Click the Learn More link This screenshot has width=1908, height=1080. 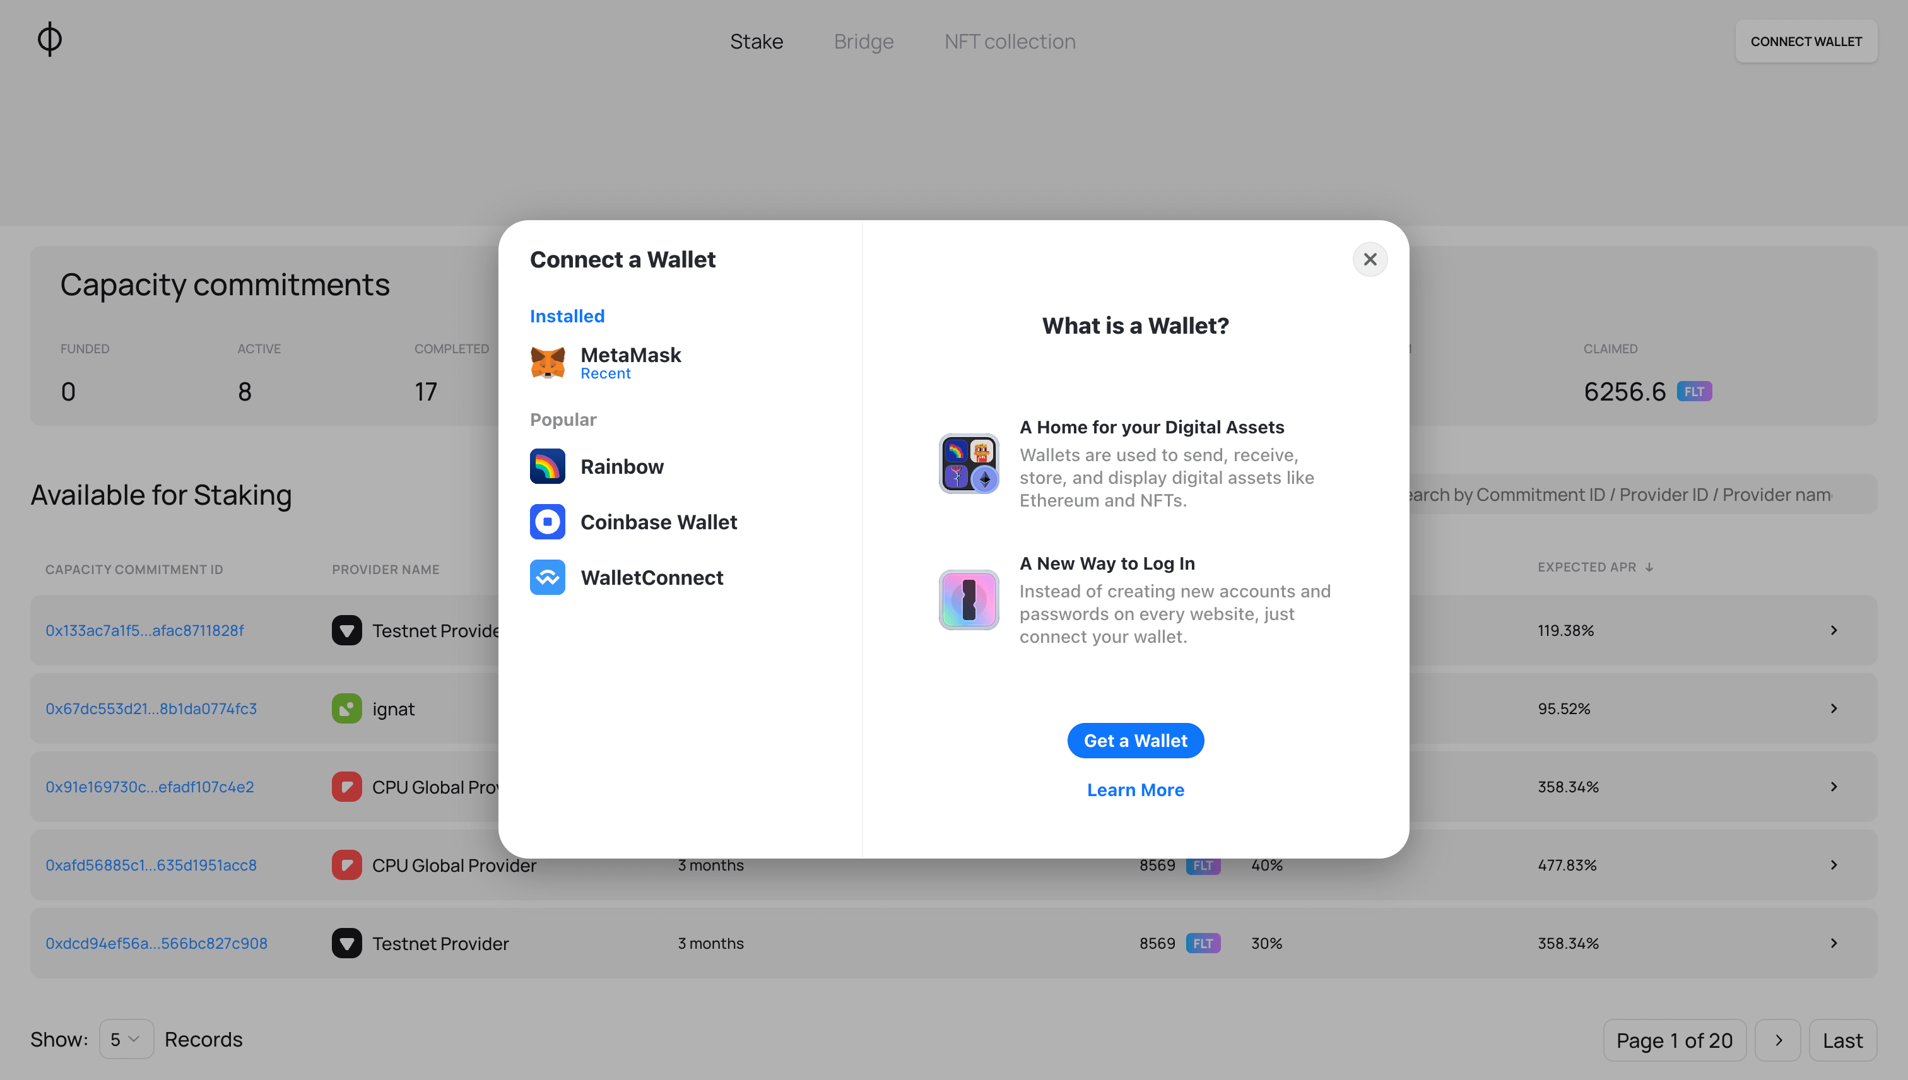point(1135,789)
